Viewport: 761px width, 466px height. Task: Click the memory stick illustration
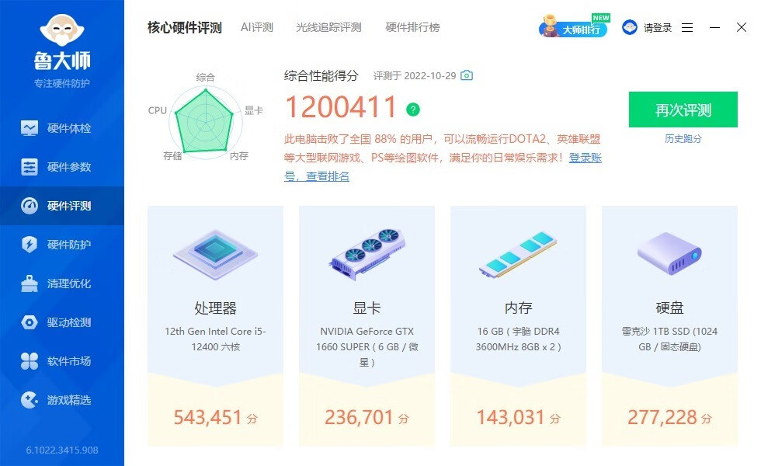[519, 255]
